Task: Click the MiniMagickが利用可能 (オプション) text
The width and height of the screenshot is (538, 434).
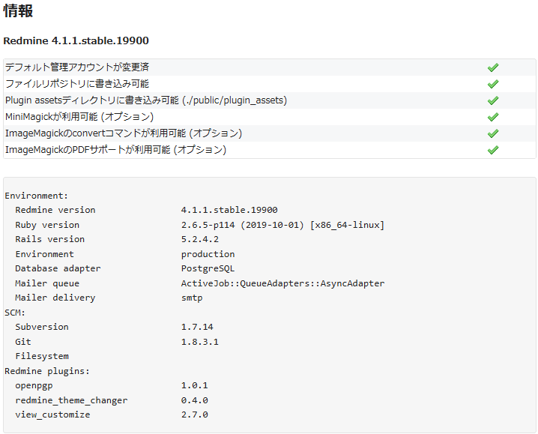Action: pyautogui.click(x=79, y=117)
